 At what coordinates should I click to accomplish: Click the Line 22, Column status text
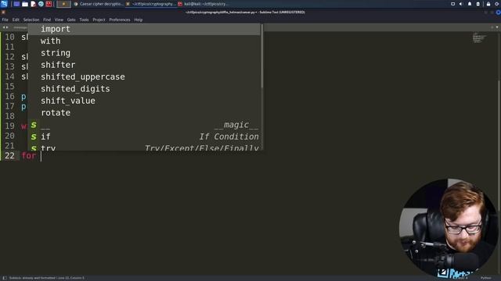click(71, 278)
